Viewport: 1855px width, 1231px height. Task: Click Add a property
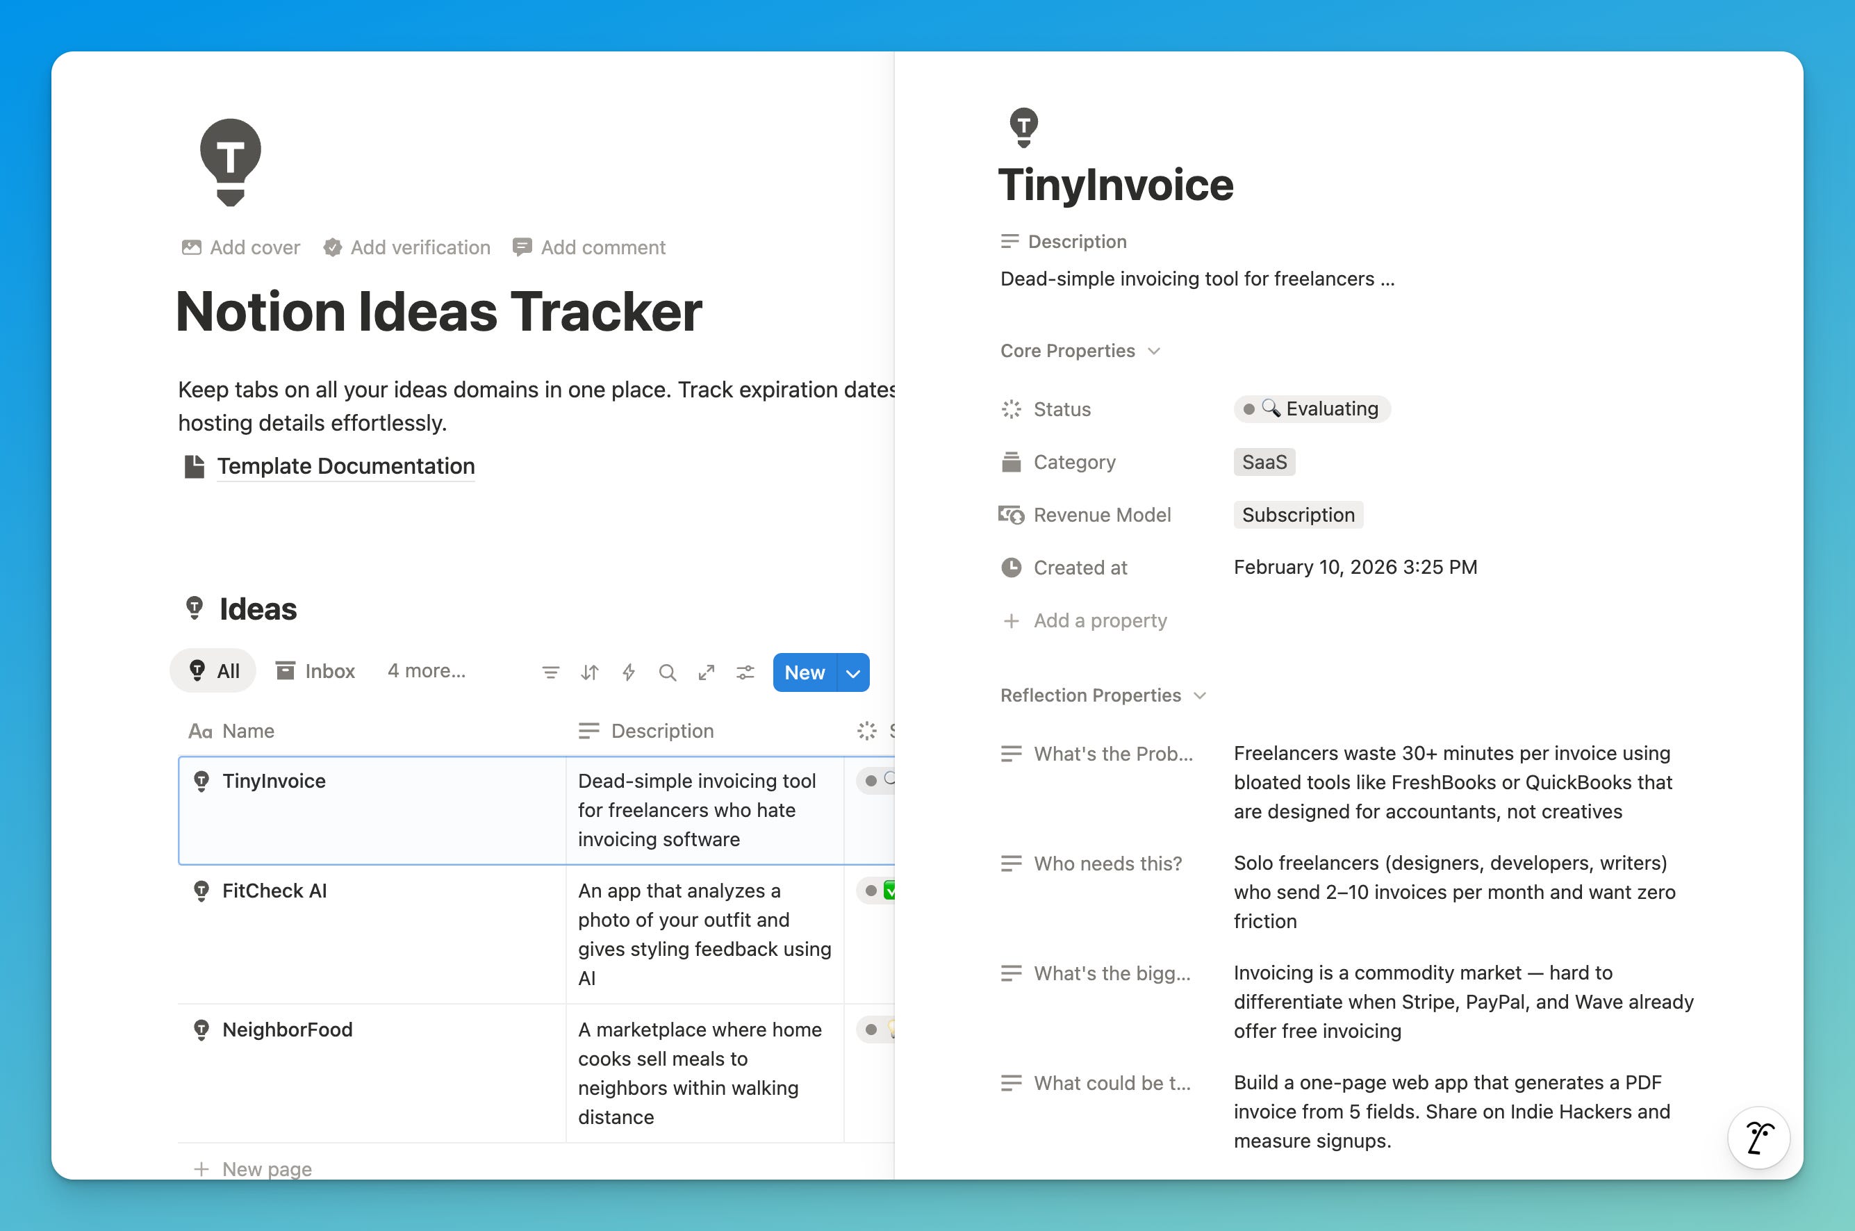(x=1099, y=621)
